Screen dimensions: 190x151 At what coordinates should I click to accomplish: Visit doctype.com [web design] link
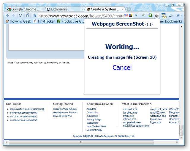[x=23, y=117]
